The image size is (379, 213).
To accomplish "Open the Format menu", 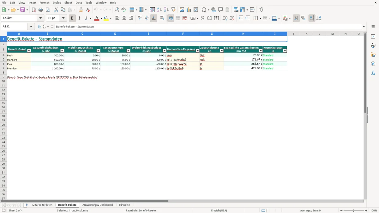I will [45, 3].
